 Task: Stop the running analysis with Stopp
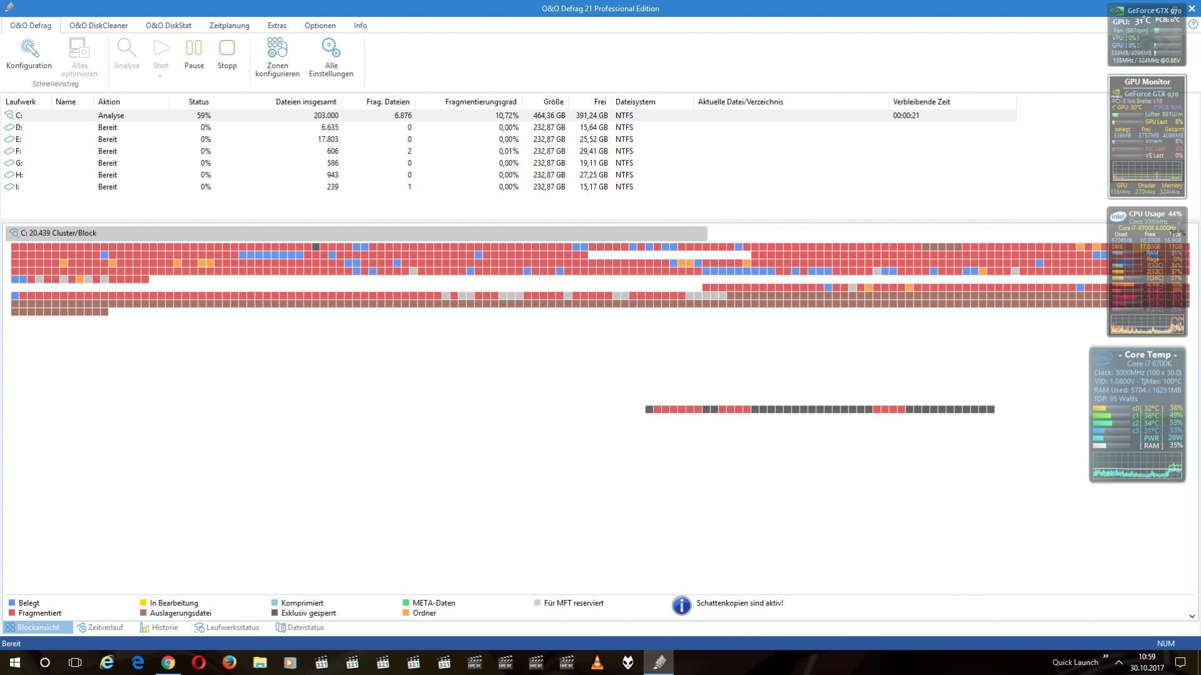tap(227, 48)
